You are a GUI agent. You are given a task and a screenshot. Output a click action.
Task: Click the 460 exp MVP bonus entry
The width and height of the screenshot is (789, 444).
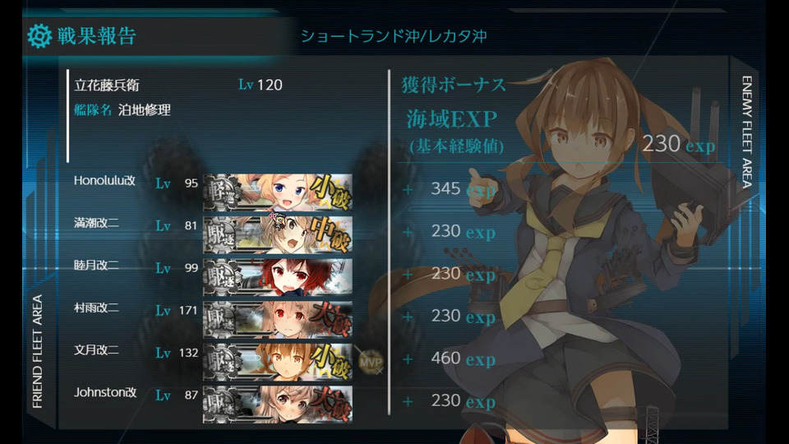pos(463,359)
